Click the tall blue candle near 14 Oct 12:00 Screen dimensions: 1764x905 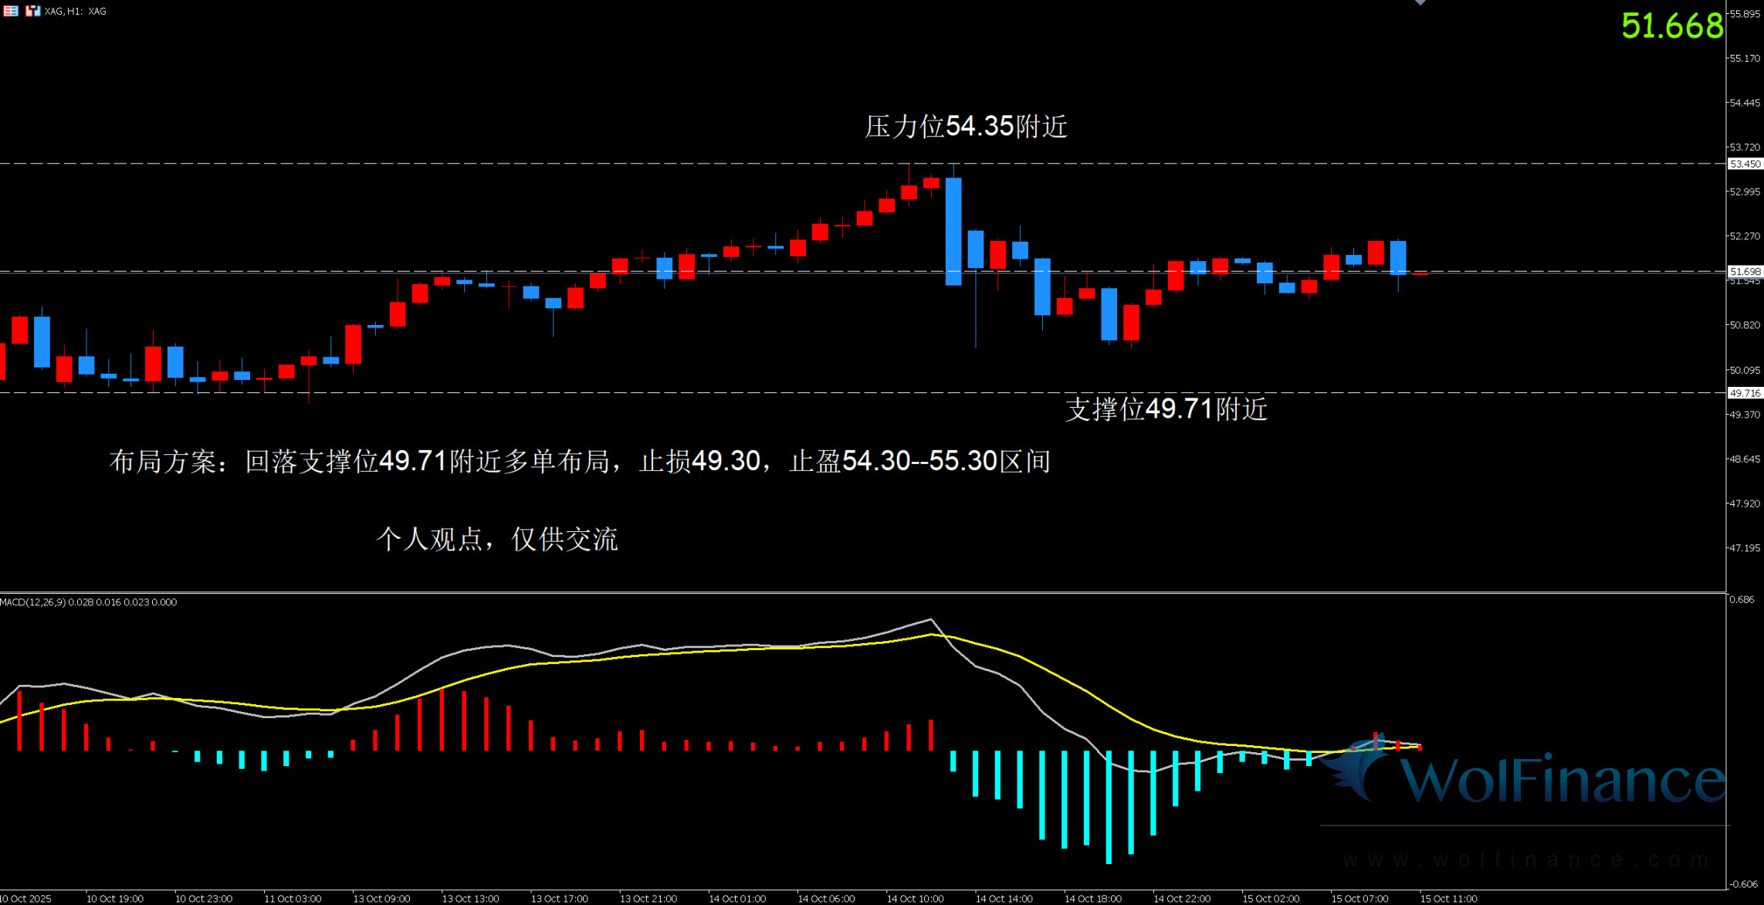click(953, 232)
